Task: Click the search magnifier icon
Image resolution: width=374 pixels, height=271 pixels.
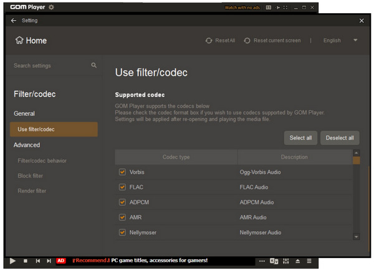Action: [93, 65]
